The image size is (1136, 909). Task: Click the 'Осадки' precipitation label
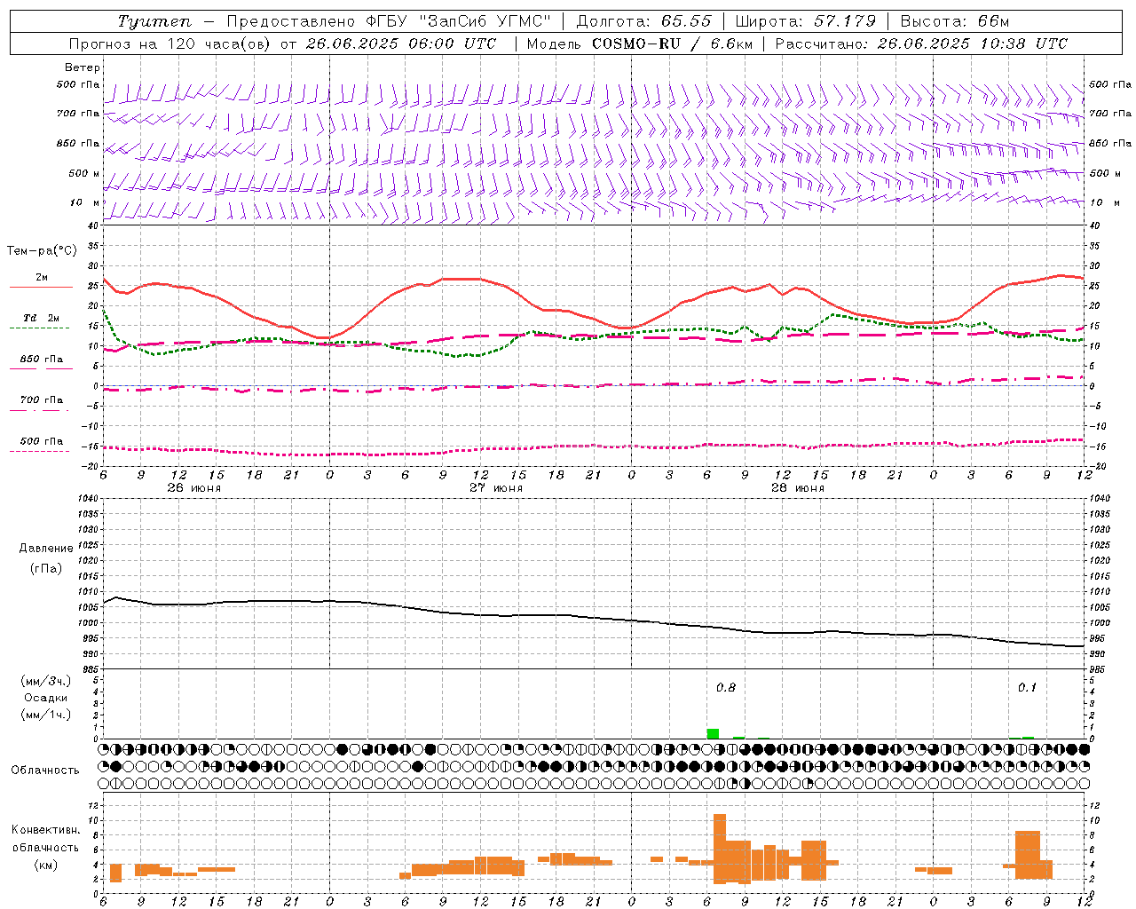46,698
